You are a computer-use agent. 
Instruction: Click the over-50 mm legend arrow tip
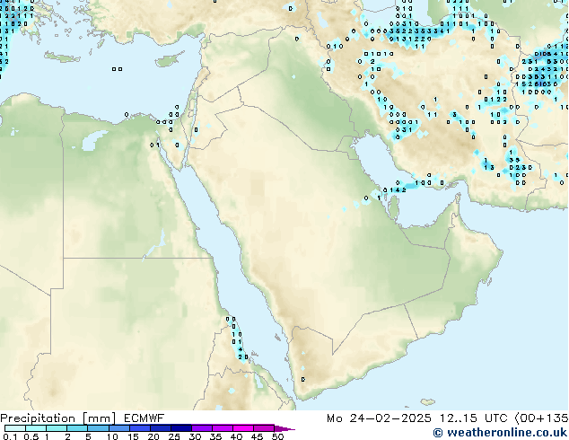click(284, 428)
